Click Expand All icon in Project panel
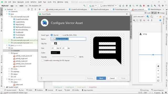The width and height of the screenshot is (168, 94). (x=32, y=9)
